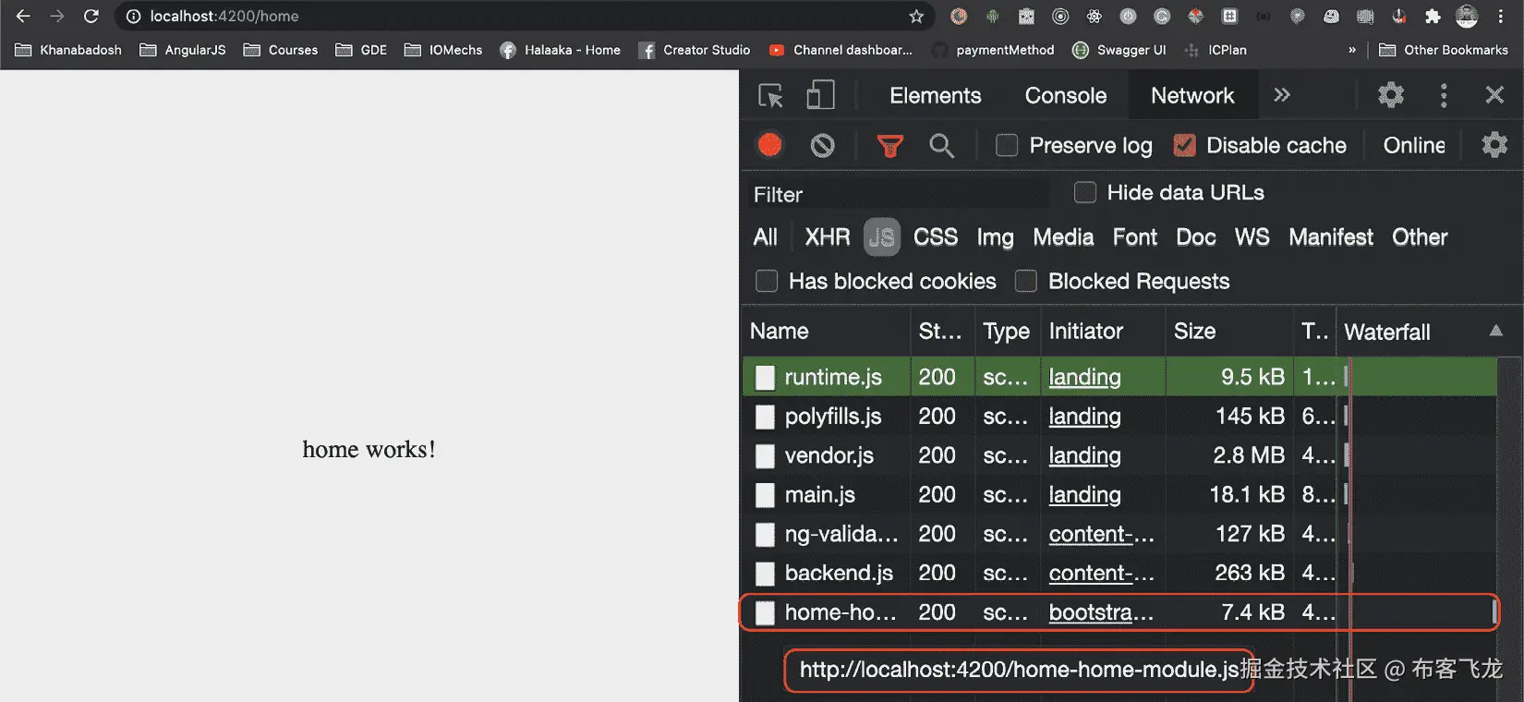Filter requests by Font

(x=1135, y=237)
